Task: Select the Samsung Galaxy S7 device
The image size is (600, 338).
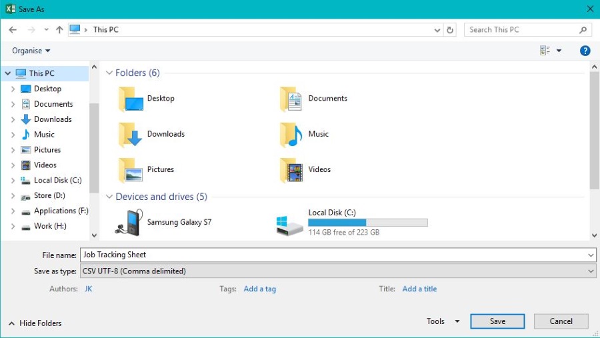Action: coord(163,222)
